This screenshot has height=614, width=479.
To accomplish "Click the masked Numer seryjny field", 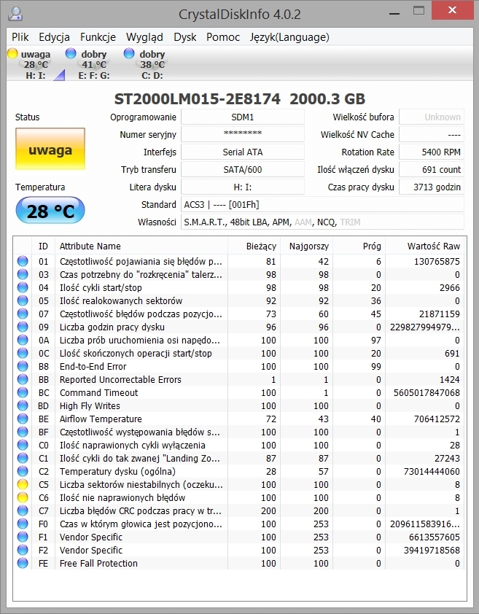I will (243, 134).
